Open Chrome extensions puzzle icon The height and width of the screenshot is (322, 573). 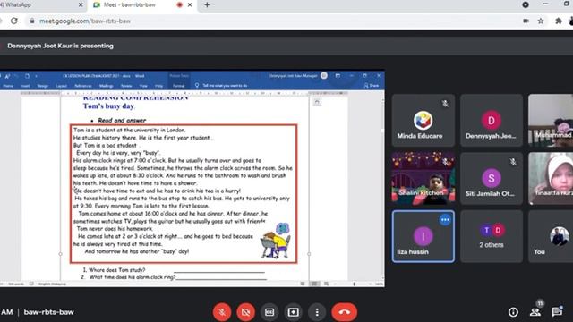(559, 21)
